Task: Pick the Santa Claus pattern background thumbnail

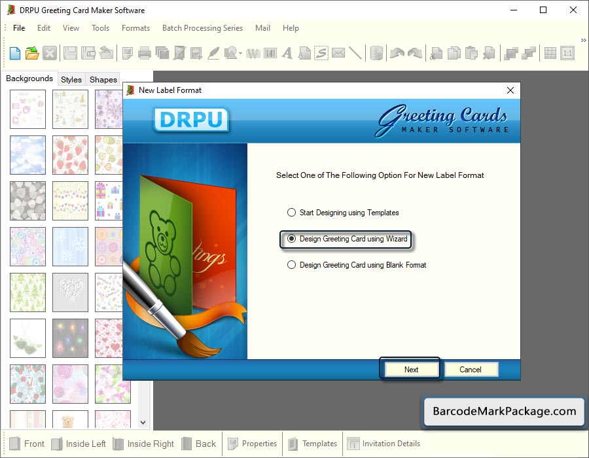Action: coord(27,384)
